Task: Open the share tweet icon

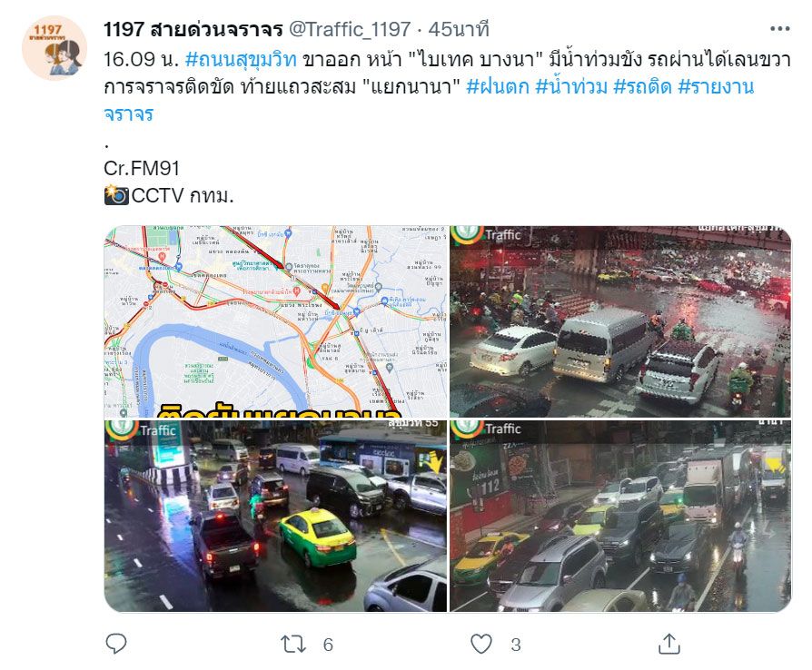Action: tap(668, 644)
